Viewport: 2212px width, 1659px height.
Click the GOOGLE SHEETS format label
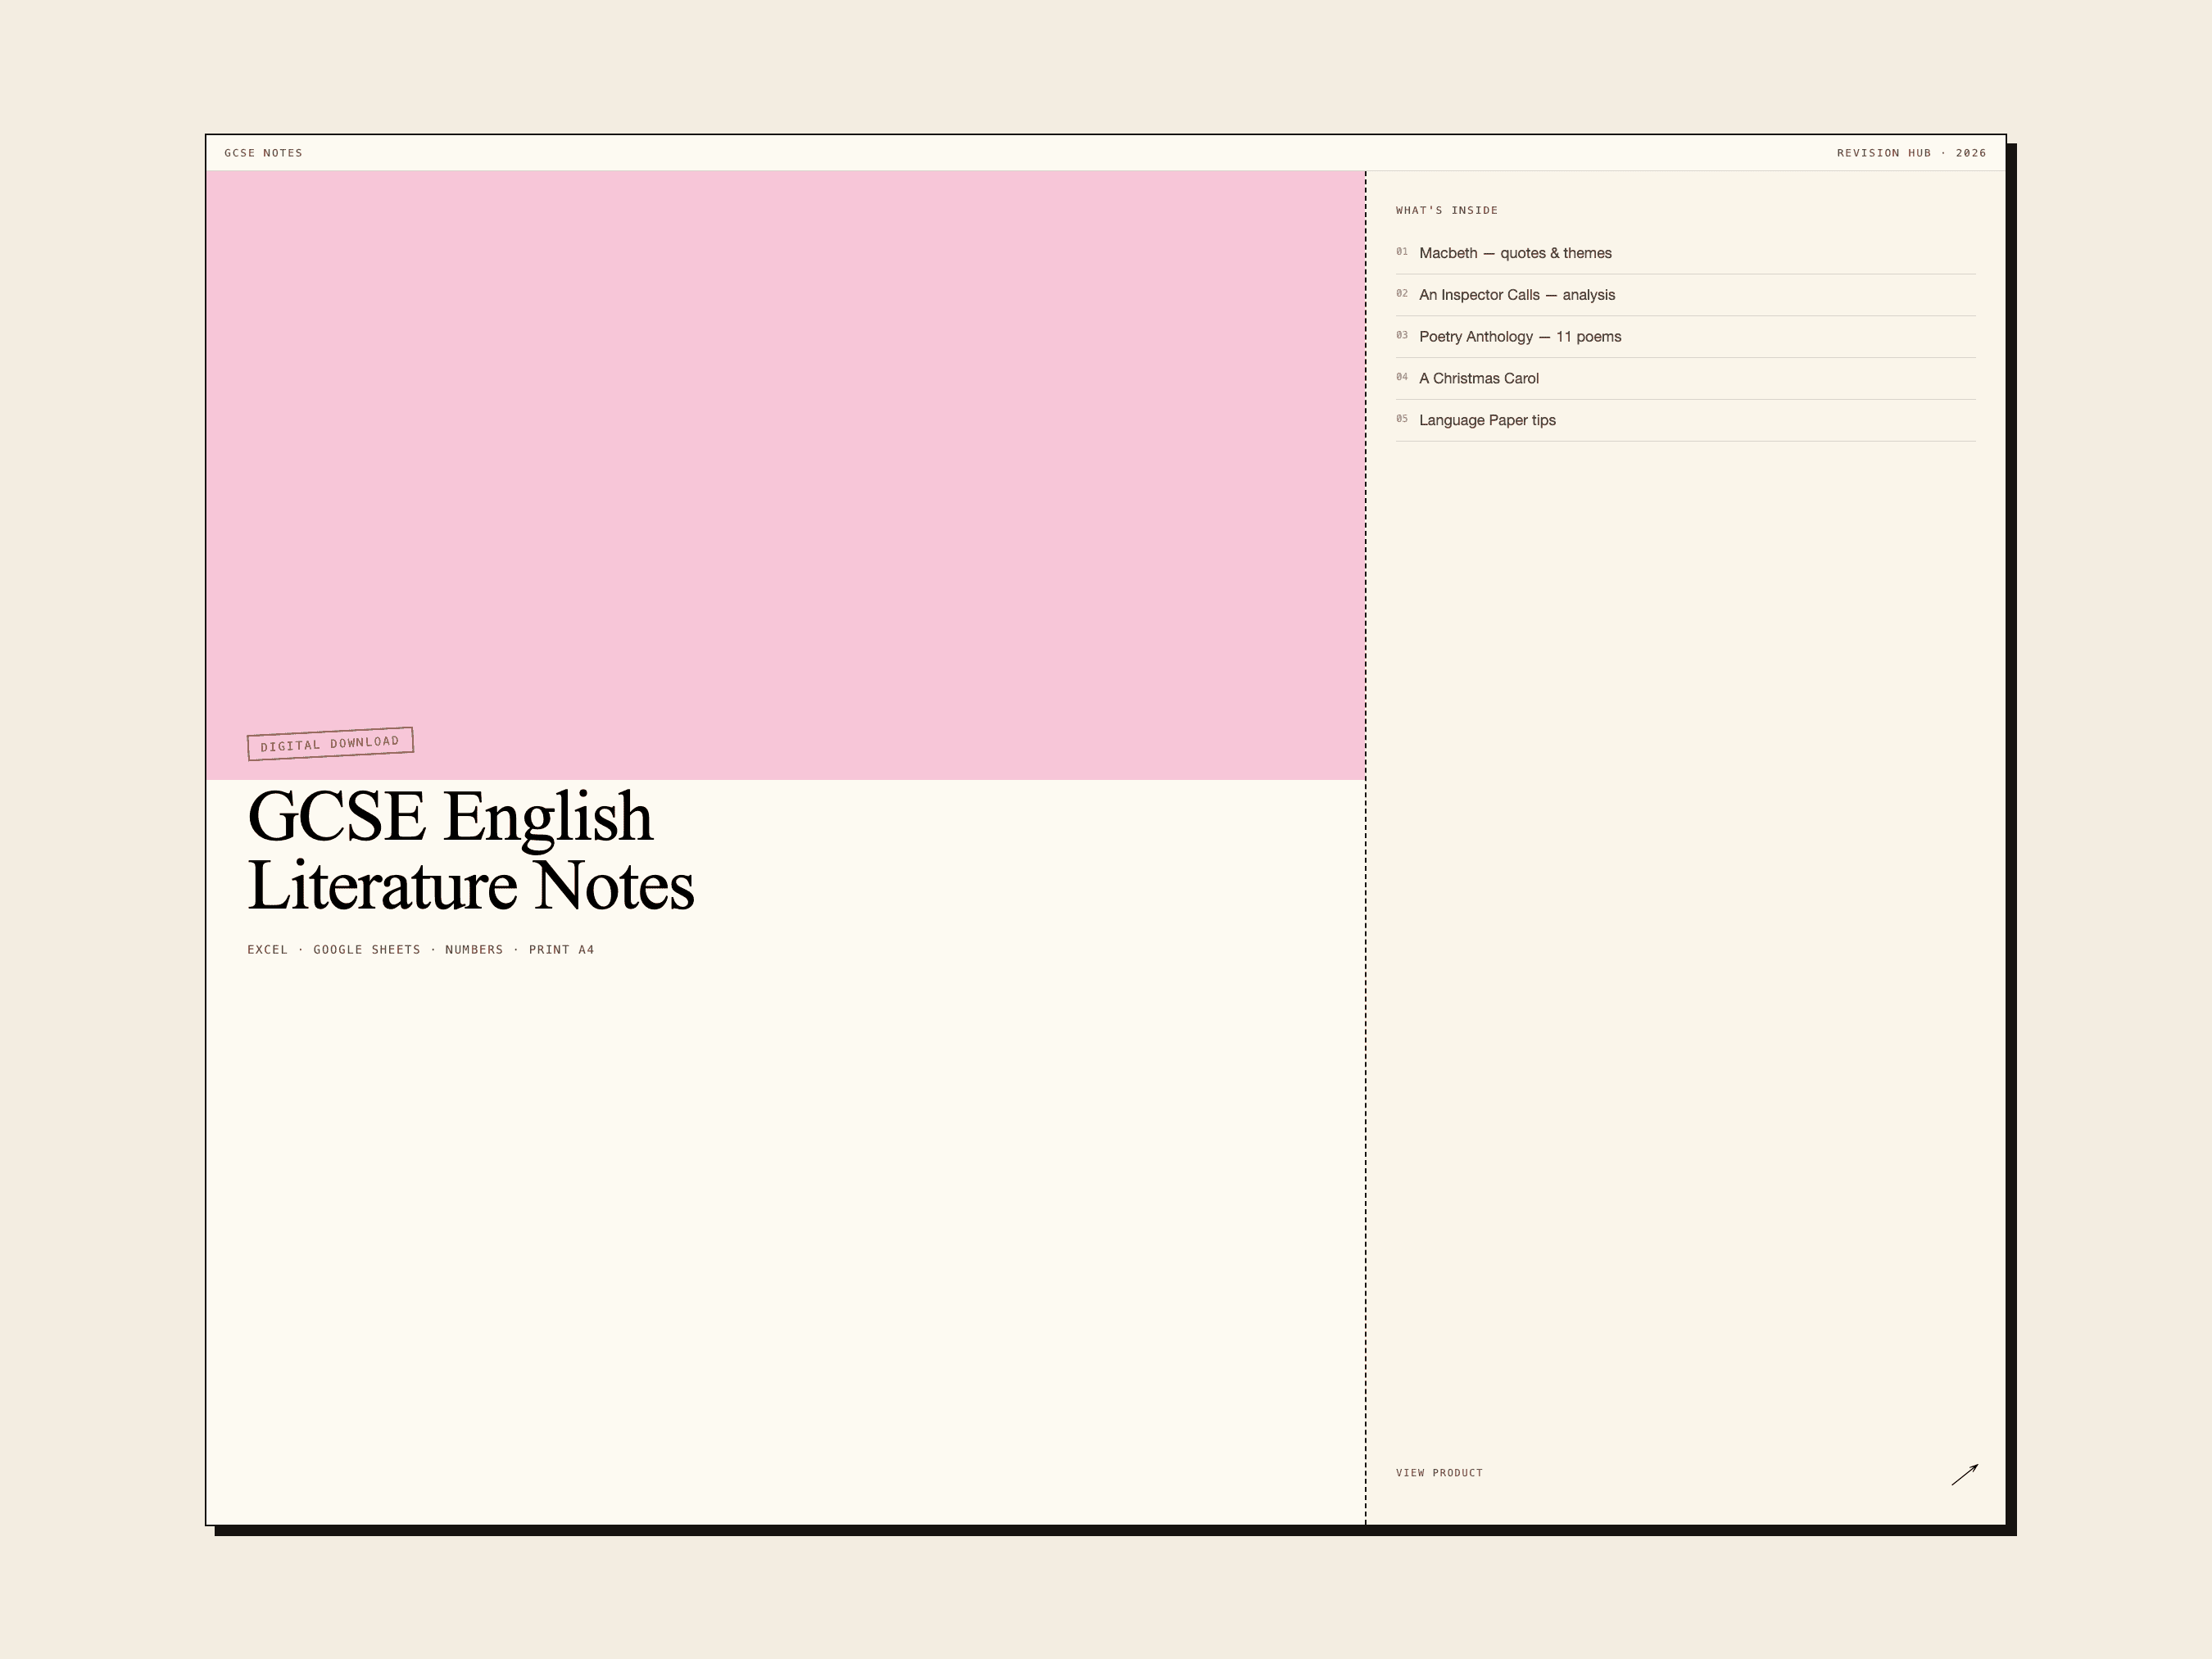pyautogui.click(x=367, y=950)
